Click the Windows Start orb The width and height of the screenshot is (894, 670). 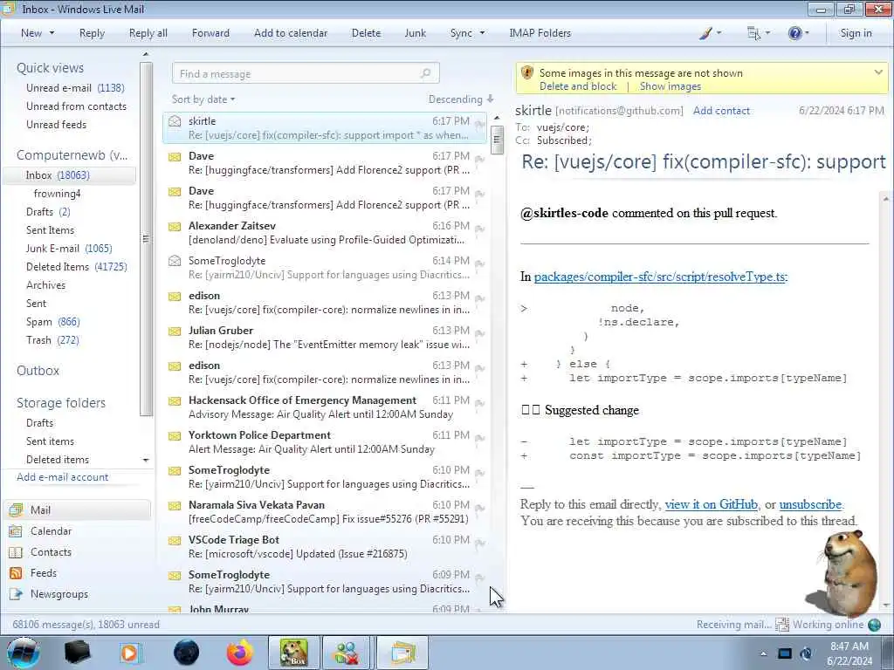click(23, 653)
